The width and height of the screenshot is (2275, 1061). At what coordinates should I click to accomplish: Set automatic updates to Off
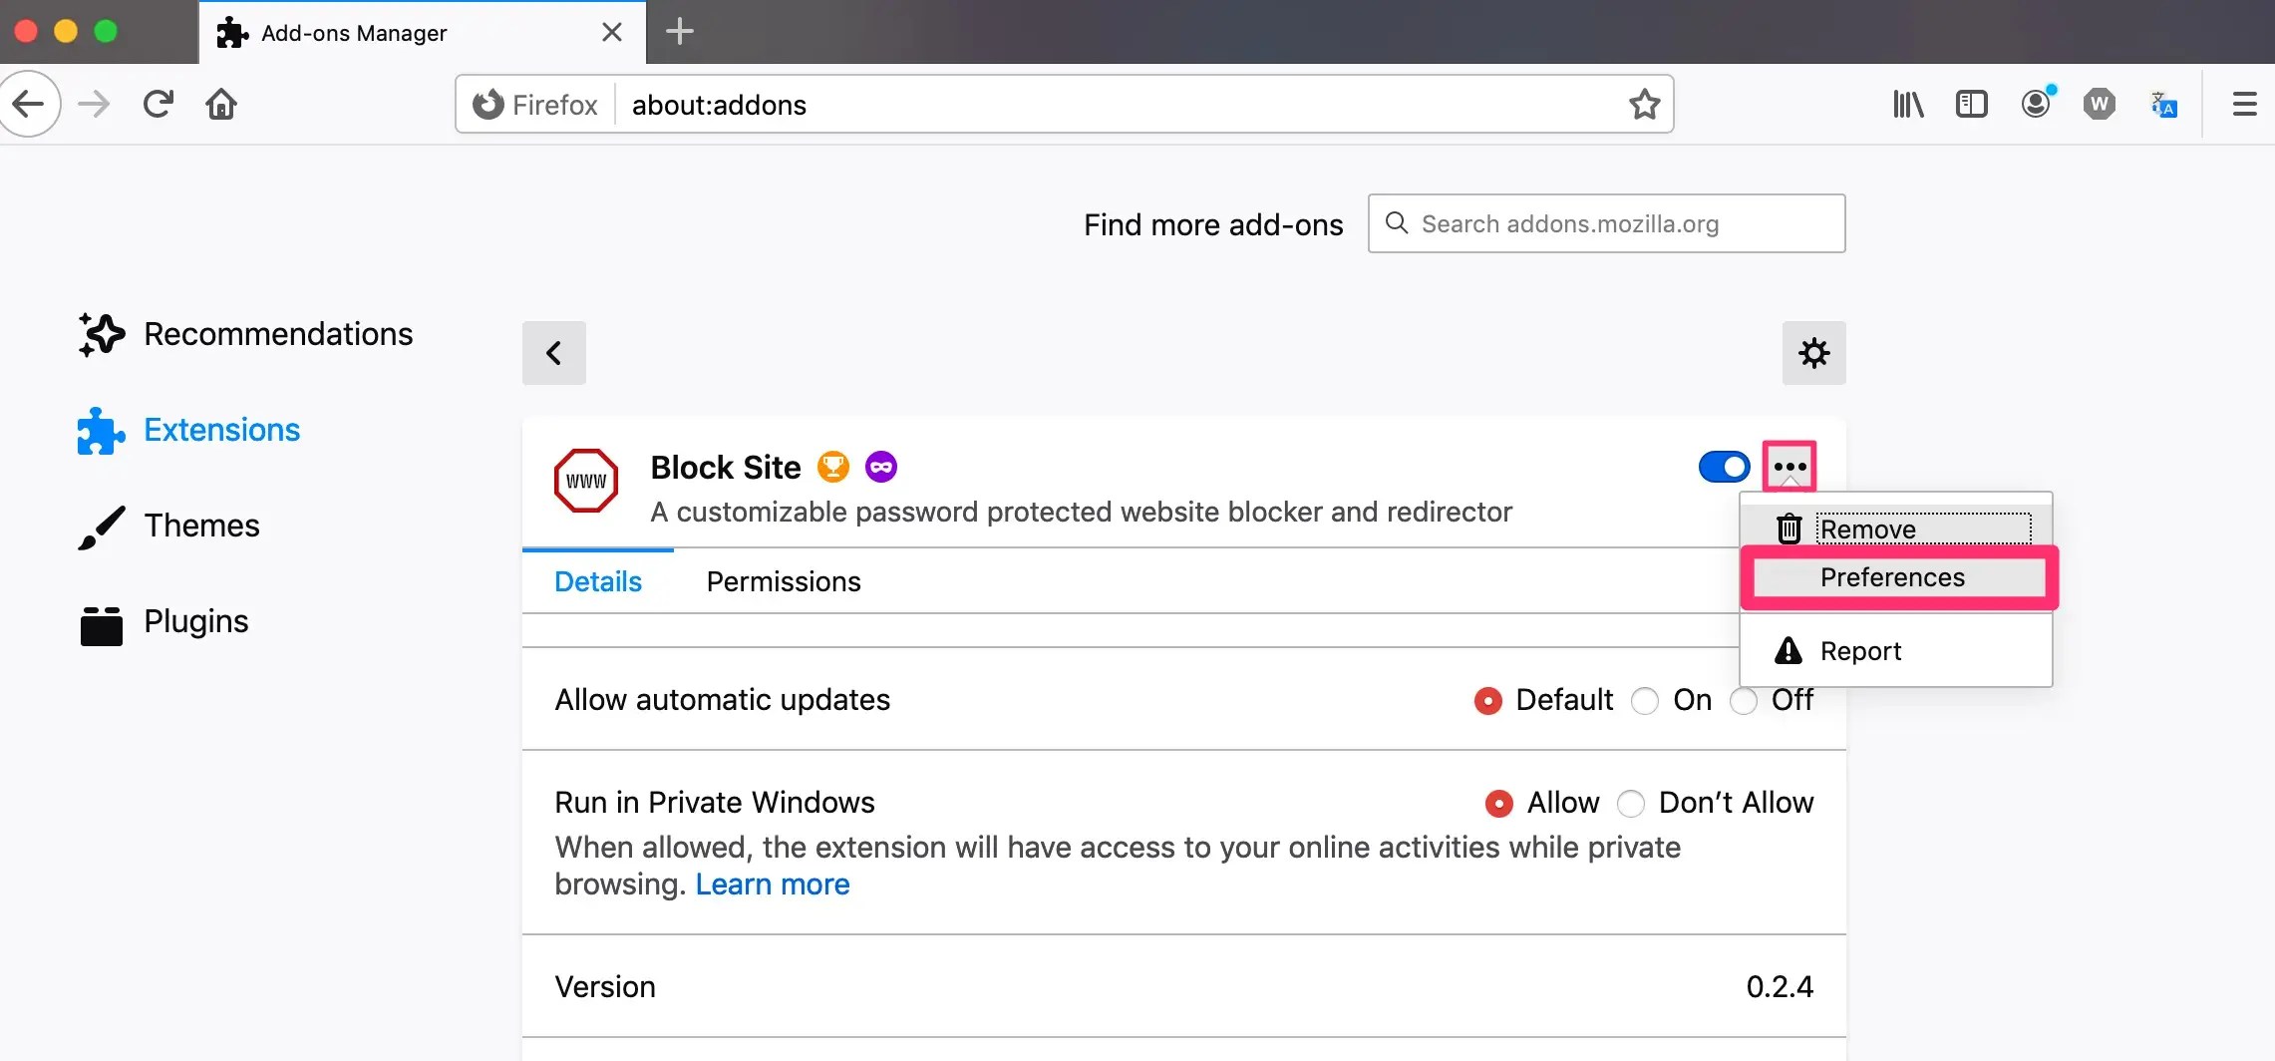tap(1744, 702)
